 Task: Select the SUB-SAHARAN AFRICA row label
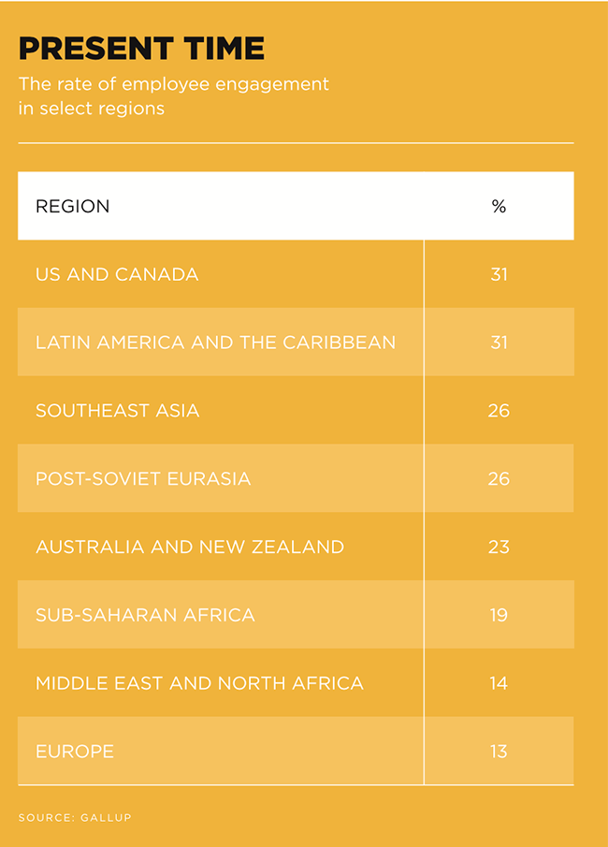(145, 615)
